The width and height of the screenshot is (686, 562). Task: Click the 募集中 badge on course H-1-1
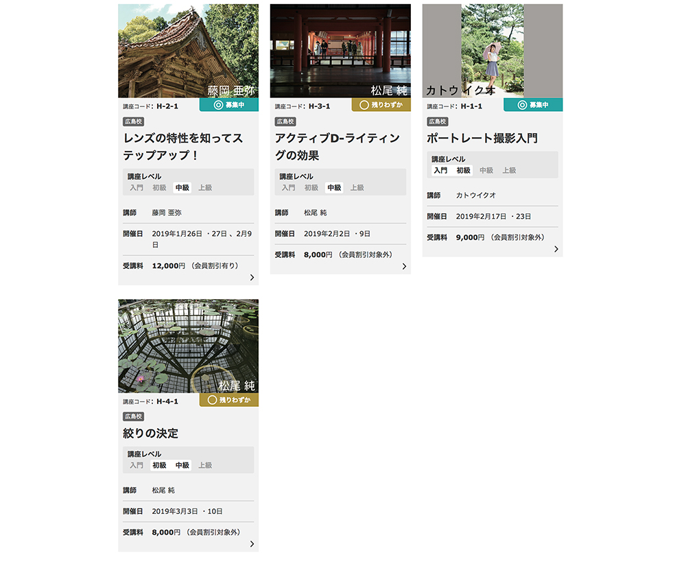[533, 105]
